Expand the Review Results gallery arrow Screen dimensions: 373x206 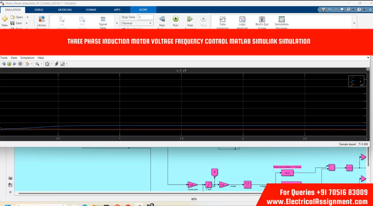click(354, 23)
